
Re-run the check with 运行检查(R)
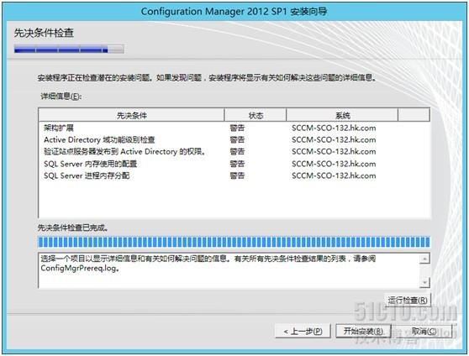(408, 300)
